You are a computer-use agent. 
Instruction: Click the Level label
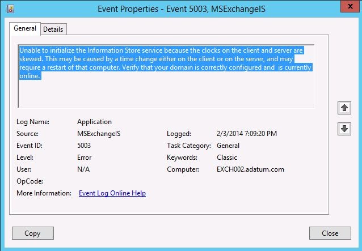coord(25,158)
